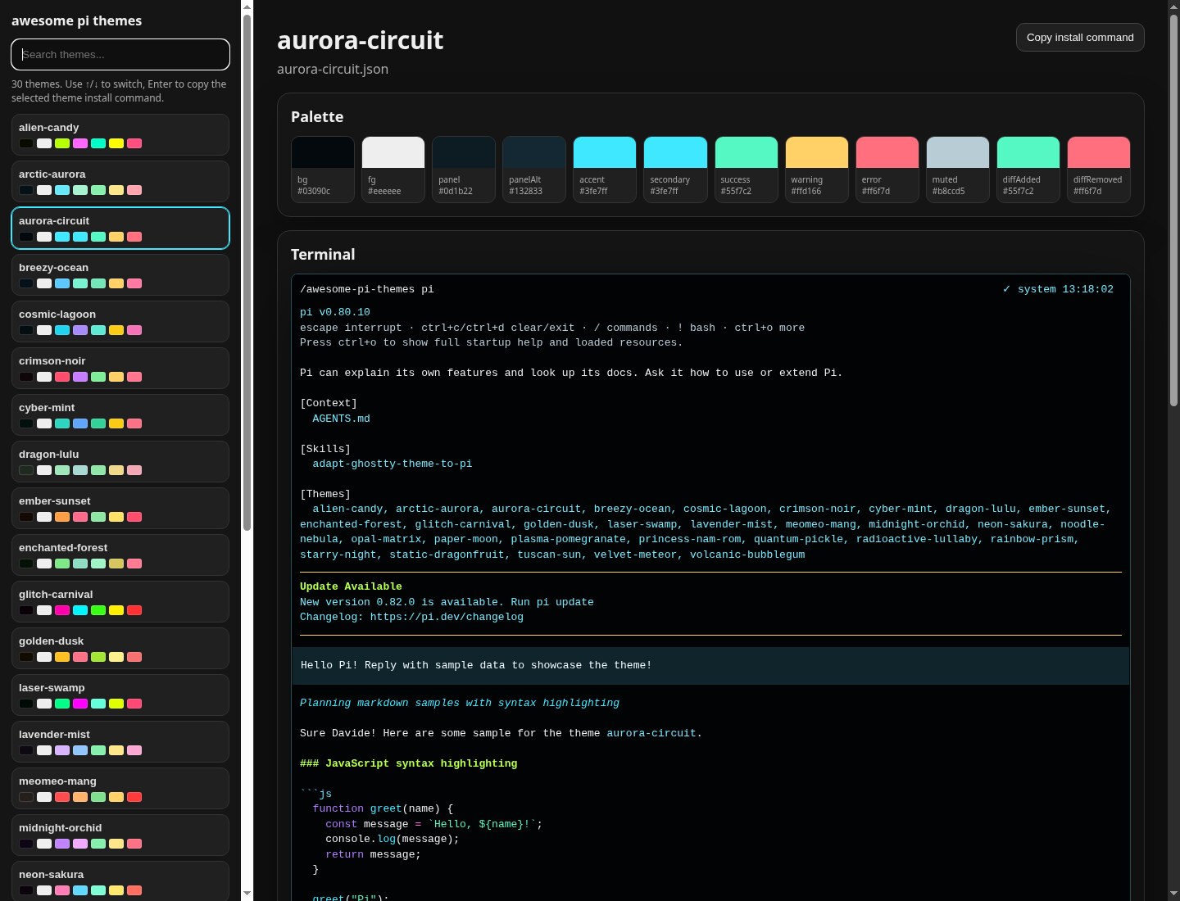Click the AGENTS.md context entry
1180x901 pixels.
(341, 419)
